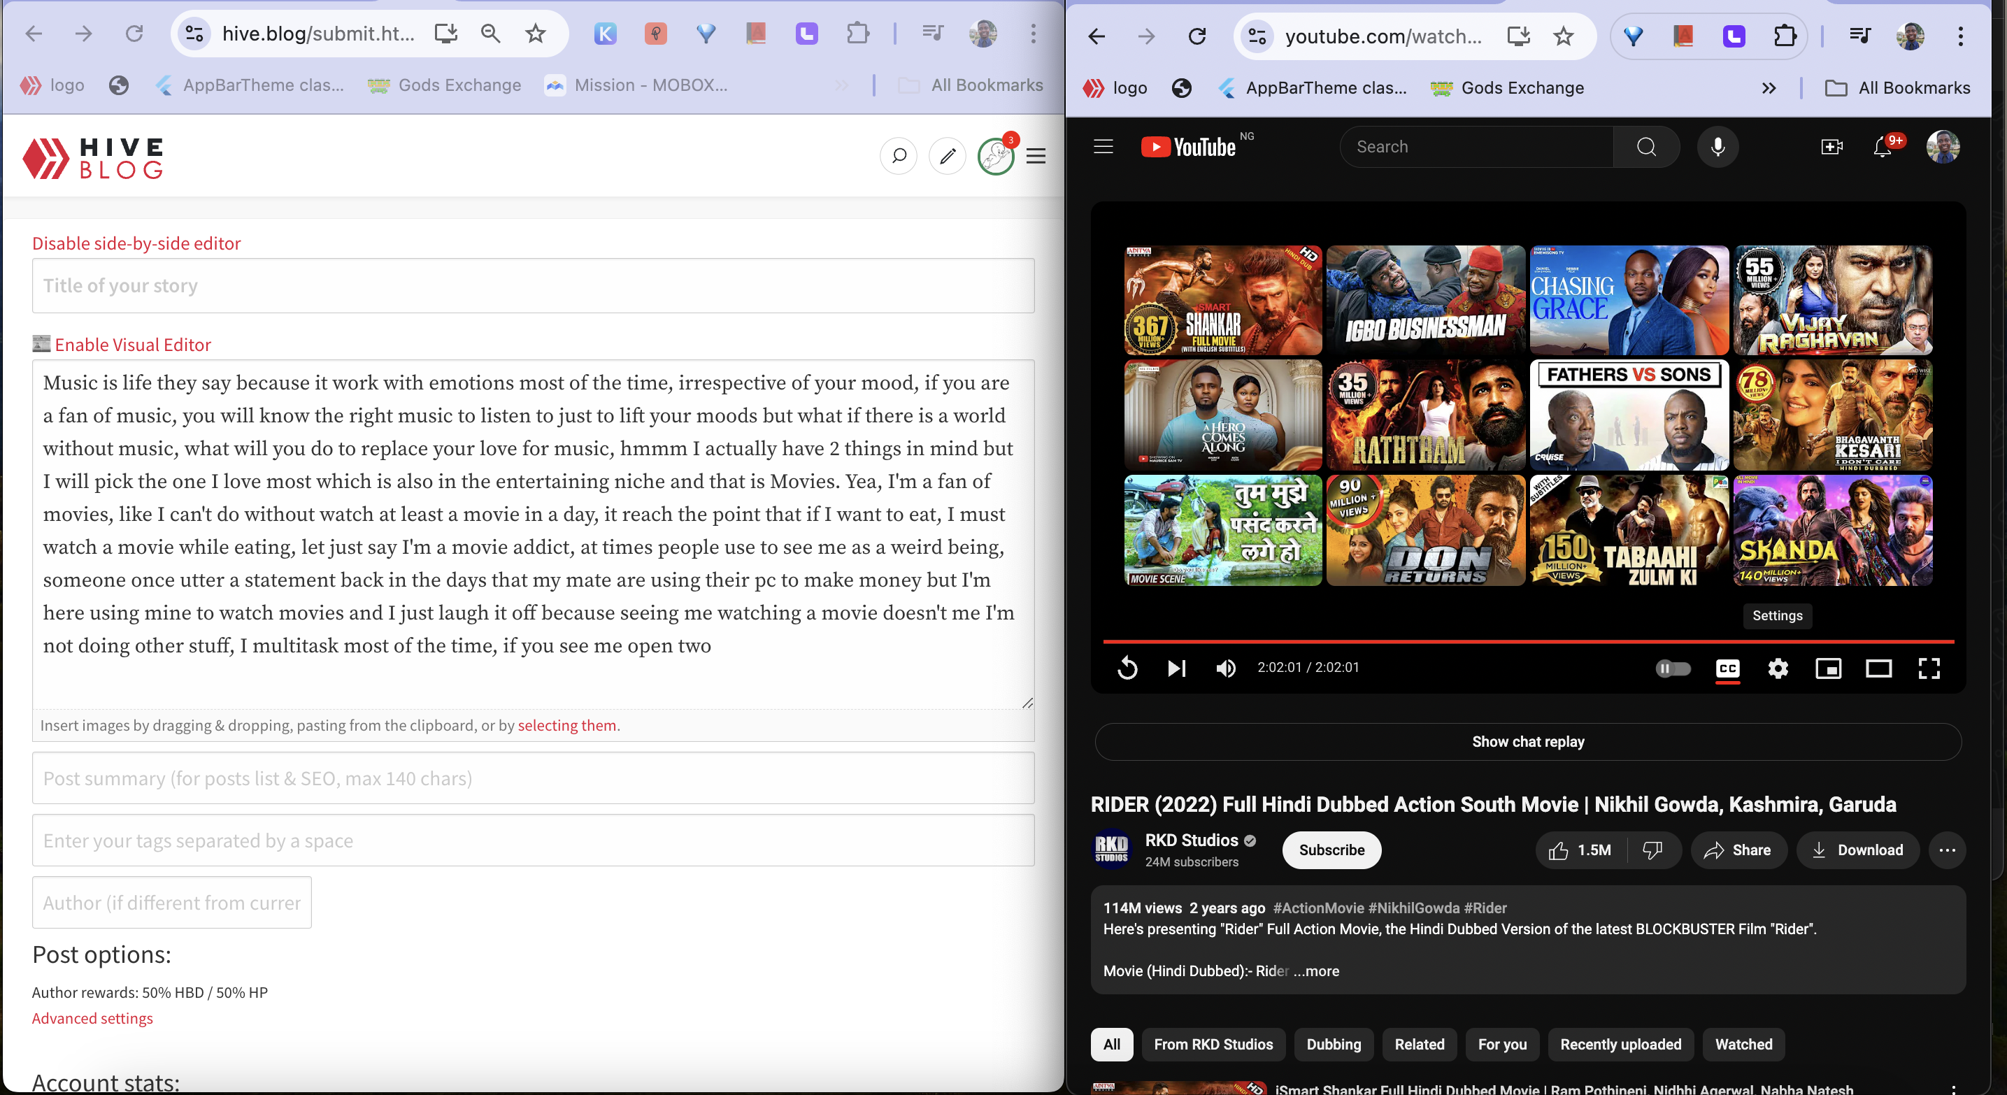The image size is (2007, 1095).
Task: Click the YouTube Search box
Action: pyautogui.click(x=1476, y=146)
